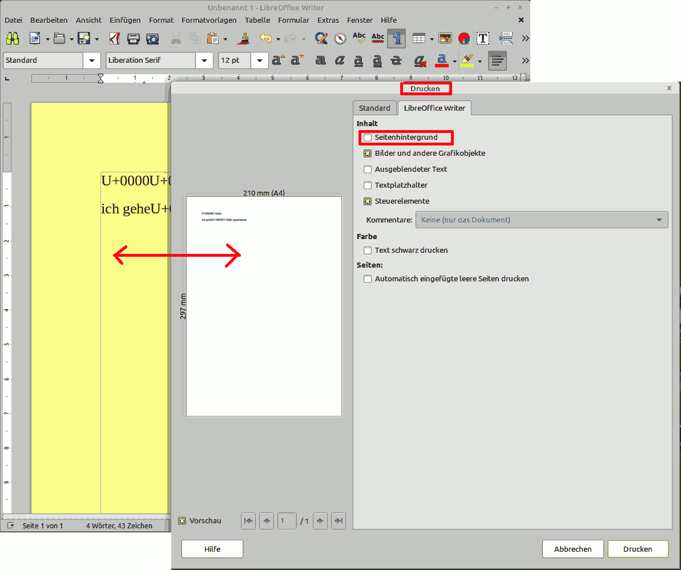The width and height of the screenshot is (681, 570).
Task: Enable Text schwarz drucken checkbox
Action: [x=368, y=251]
